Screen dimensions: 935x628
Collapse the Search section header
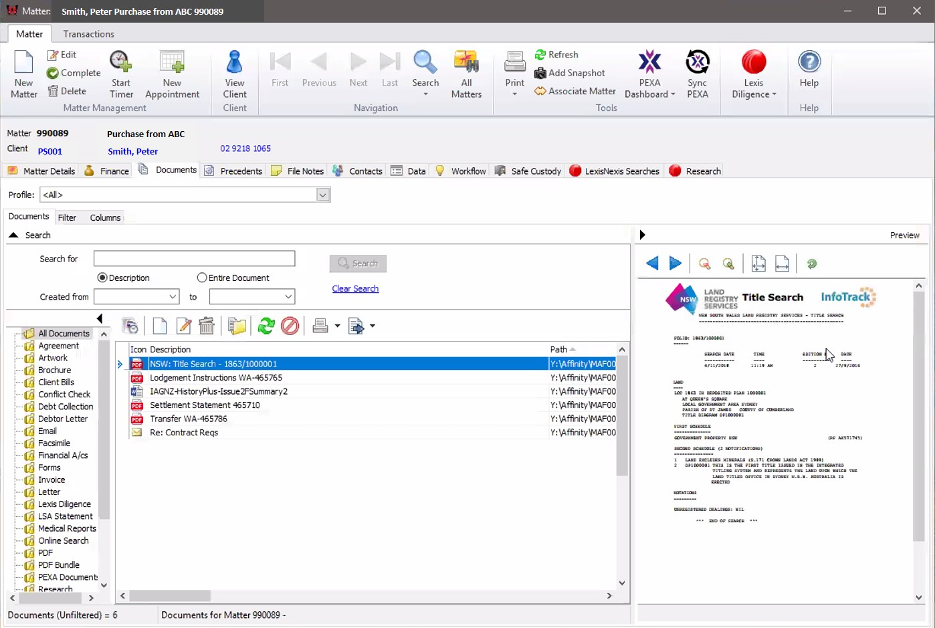12,235
